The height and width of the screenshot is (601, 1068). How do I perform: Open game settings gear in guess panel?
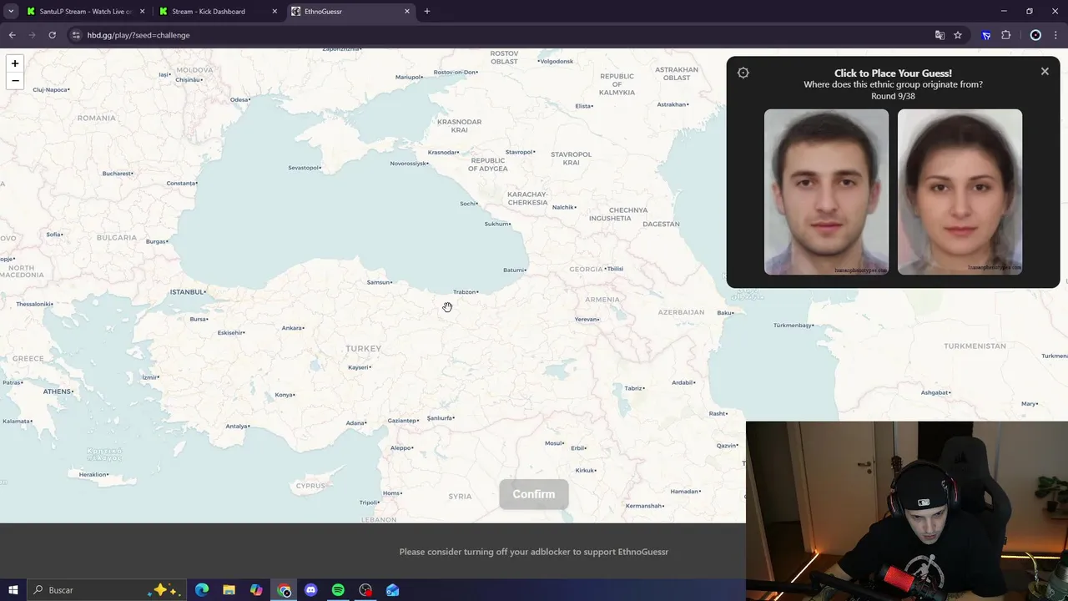[x=743, y=73]
